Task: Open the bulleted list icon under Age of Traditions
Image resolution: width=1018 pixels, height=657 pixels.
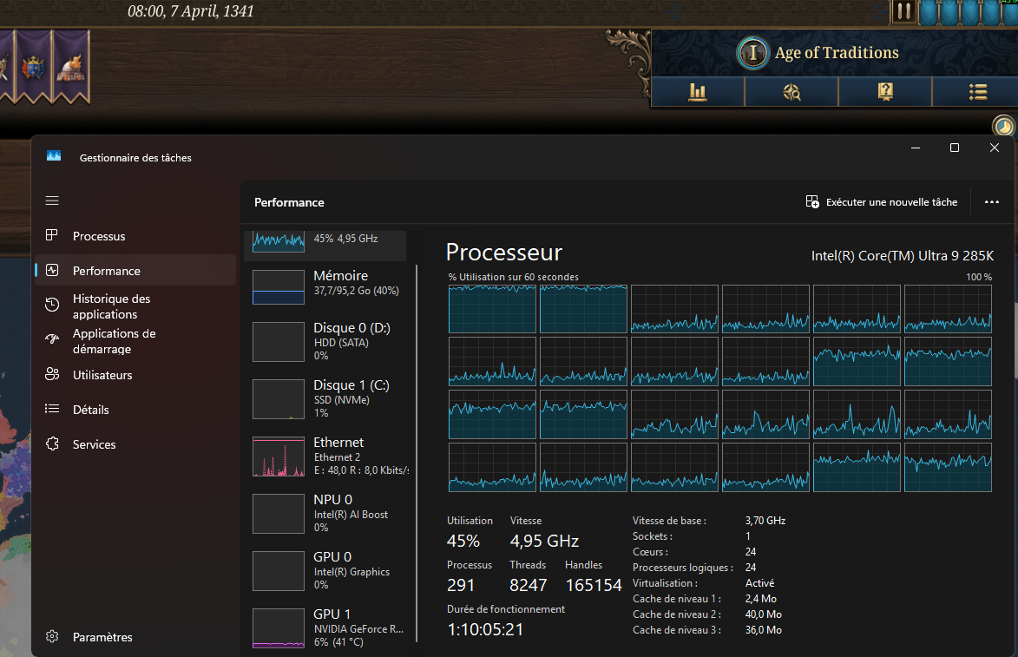Action: pyautogui.click(x=977, y=91)
